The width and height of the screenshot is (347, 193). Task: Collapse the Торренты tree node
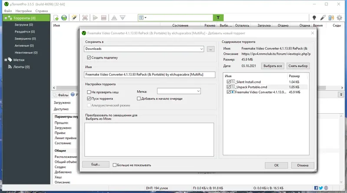click(x=6, y=18)
